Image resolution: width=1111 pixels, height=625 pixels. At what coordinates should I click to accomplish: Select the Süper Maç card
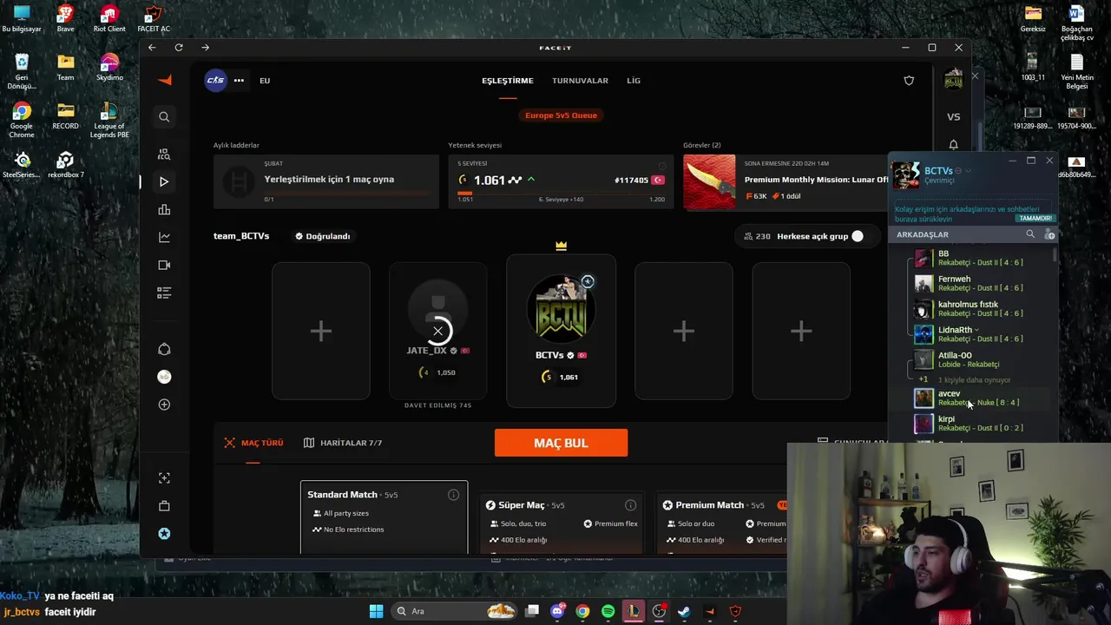point(561,522)
